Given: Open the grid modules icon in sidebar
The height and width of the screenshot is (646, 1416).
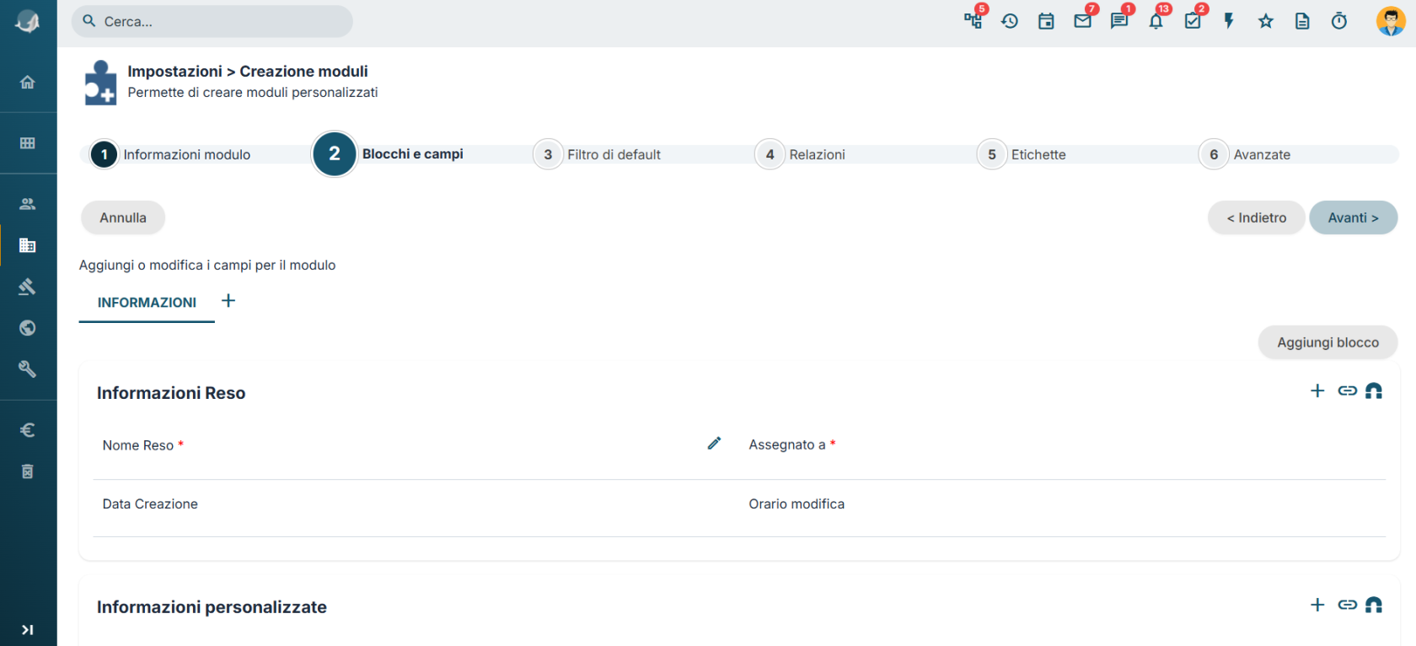Looking at the screenshot, I should click(28, 143).
